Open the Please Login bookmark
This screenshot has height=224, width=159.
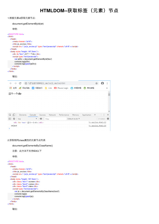(x=61, y=88)
